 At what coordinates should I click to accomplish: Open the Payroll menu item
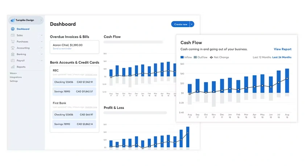(x=21, y=61)
